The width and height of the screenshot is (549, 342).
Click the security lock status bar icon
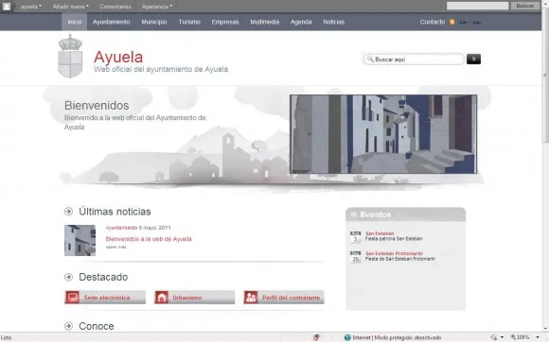[x=494, y=337]
